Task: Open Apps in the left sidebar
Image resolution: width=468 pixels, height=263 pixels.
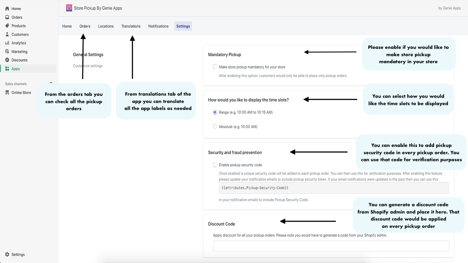Action: 16,69
